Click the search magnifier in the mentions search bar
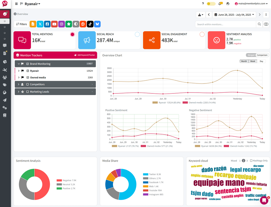The width and height of the screenshot is (271, 207). click(x=259, y=24)
